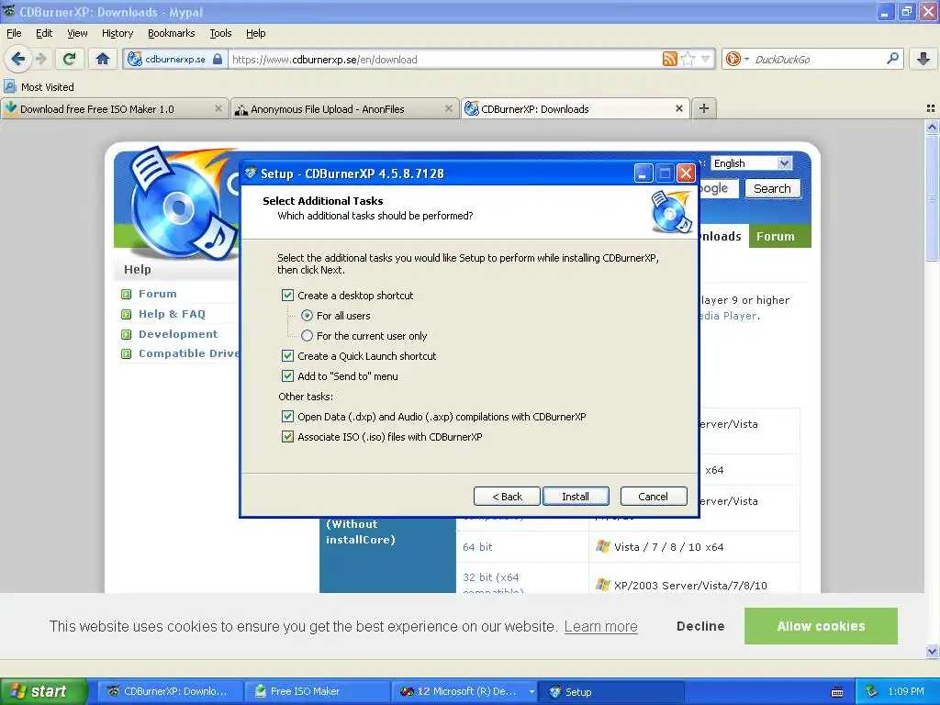Click the URL address field
The image size is (940, 705).
(x=445, y=60)
